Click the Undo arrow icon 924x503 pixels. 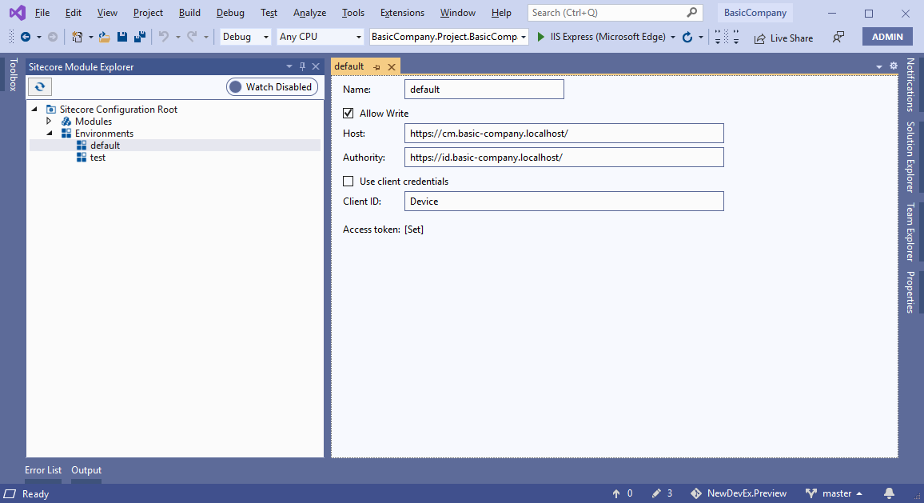tap(164, 37)
